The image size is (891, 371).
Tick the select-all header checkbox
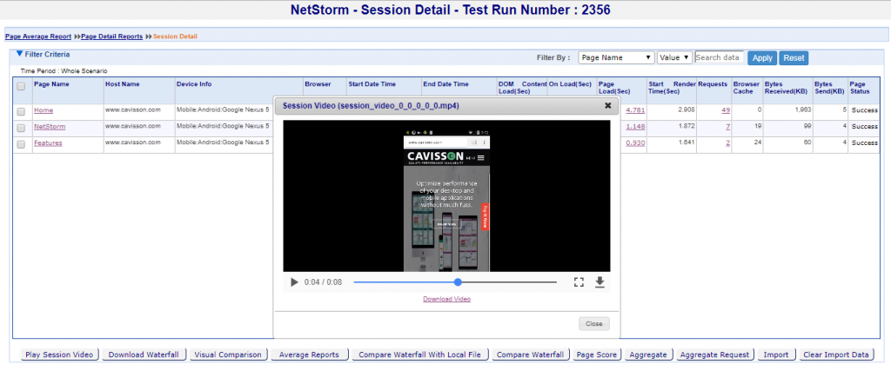[21, 87]
